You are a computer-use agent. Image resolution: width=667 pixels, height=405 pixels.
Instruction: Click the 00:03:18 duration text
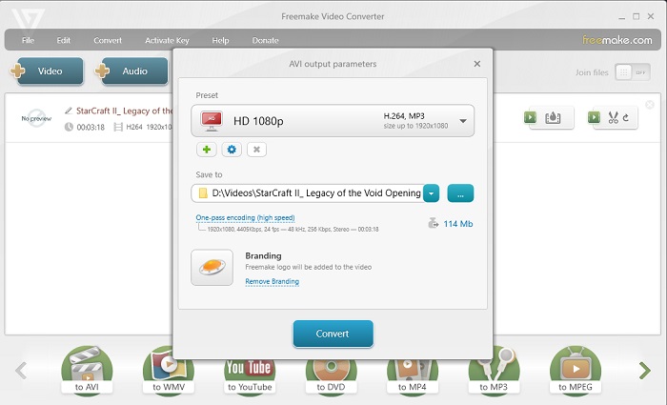[x=91, y=127]
